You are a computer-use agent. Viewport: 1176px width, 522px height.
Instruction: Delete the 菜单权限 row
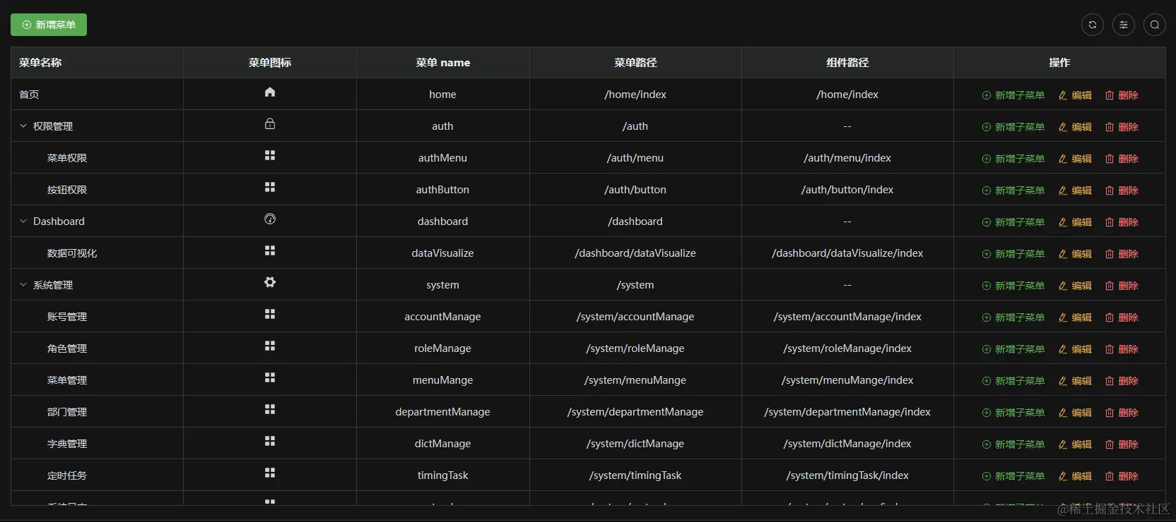click(1122, 159)
